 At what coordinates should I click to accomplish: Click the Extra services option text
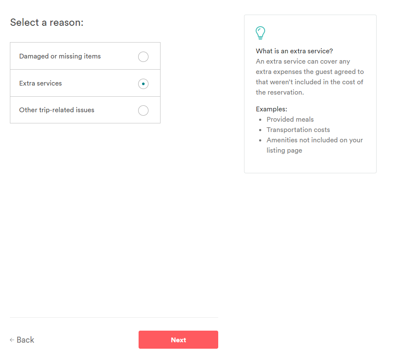[x=40, y=83]
